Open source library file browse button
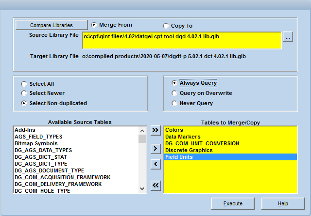 pos(288,37)
